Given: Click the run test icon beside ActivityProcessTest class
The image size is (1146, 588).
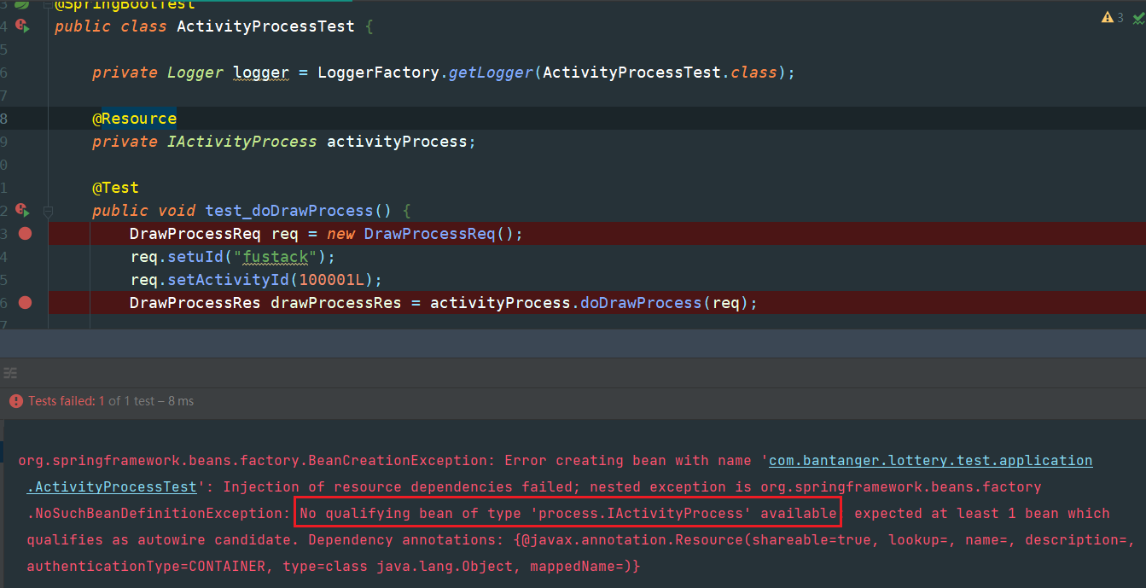Looking at the screenshot, I should (x=23, y=26).
